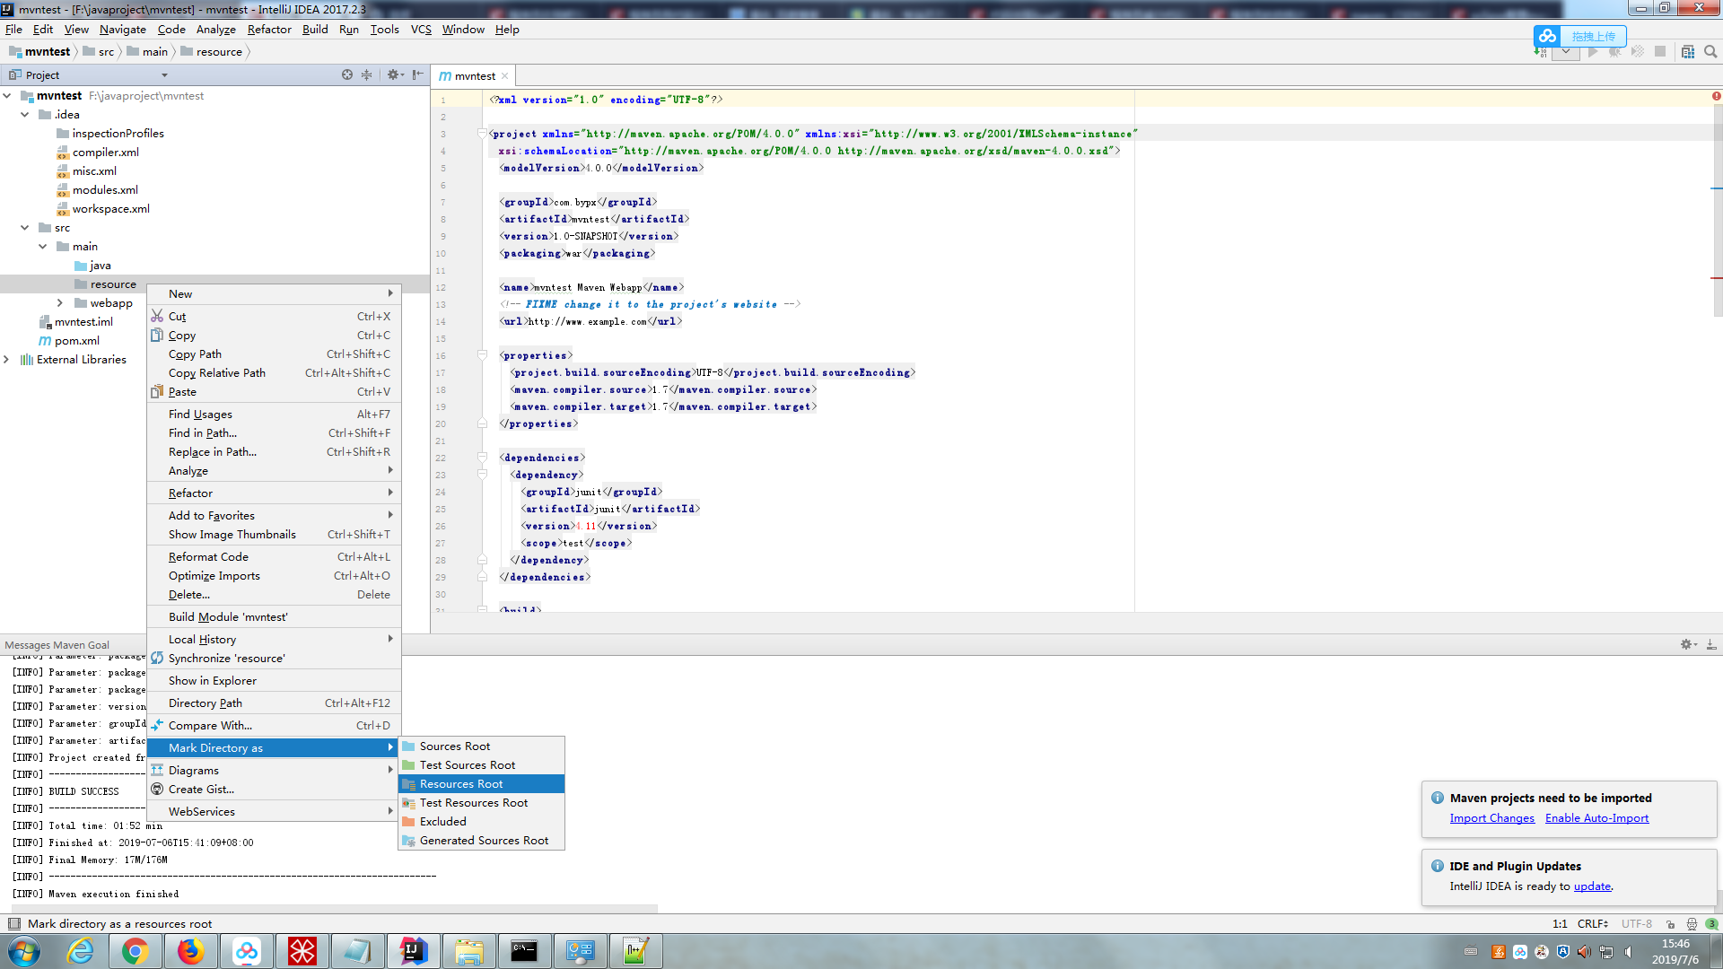Click the Scroll from Source target icon
Viewport: 1723px width, 969px height.
tap(347, 75)
